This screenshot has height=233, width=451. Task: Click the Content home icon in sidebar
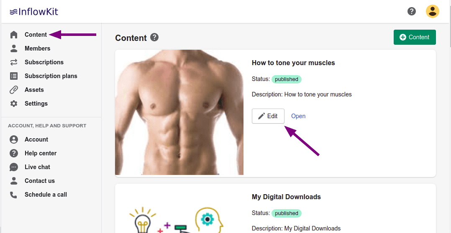coord(14,35)
